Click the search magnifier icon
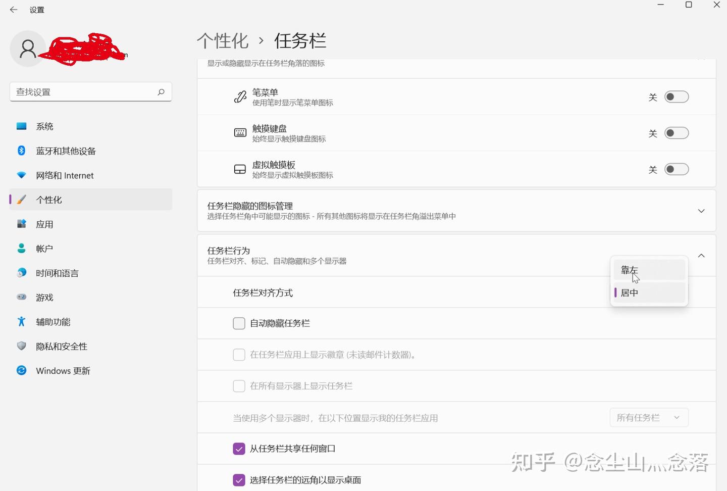Viewport: 727px width, 491px height. (161, 92)
